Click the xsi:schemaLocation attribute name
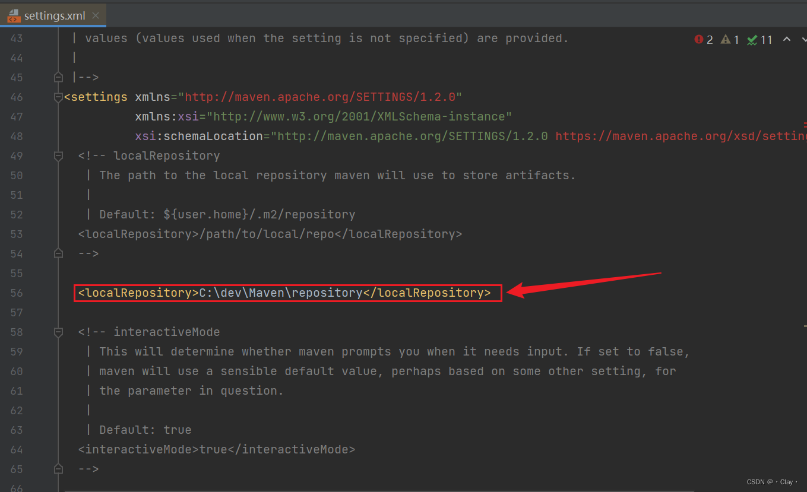Image resolution: width=807 pixels, height=492 pixels. pos(199,136)
